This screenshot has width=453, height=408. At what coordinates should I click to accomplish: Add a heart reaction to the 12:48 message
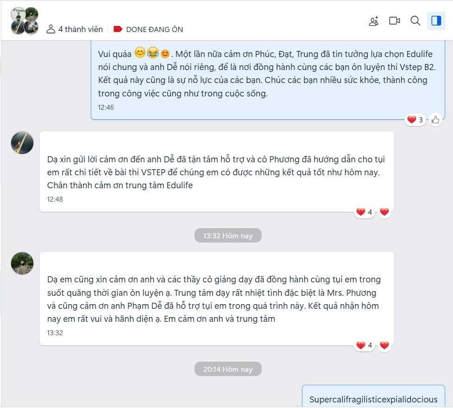point(384,212)
